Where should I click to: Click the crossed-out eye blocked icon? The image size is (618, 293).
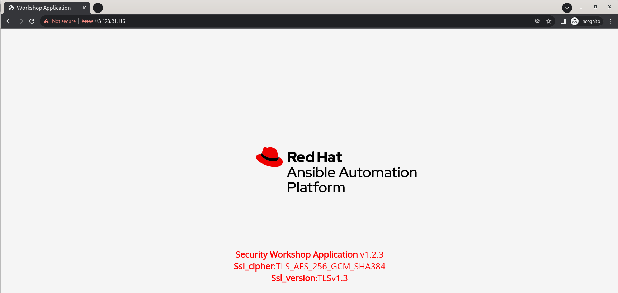click(x=537, y=21)
